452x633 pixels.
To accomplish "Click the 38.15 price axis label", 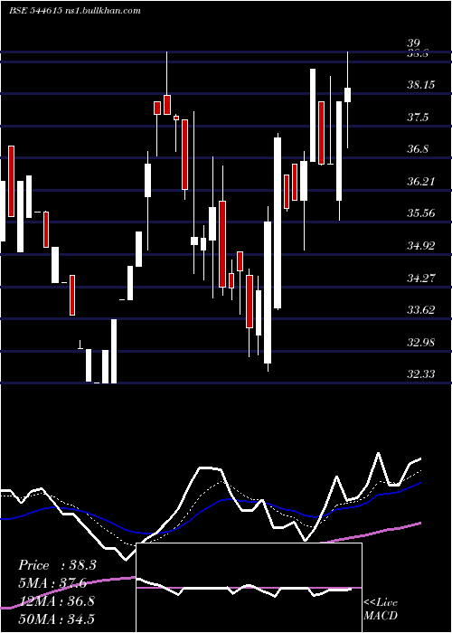I will [x=421, y=85].
